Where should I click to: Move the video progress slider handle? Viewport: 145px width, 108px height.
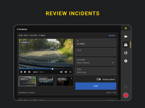coord(53,69)
